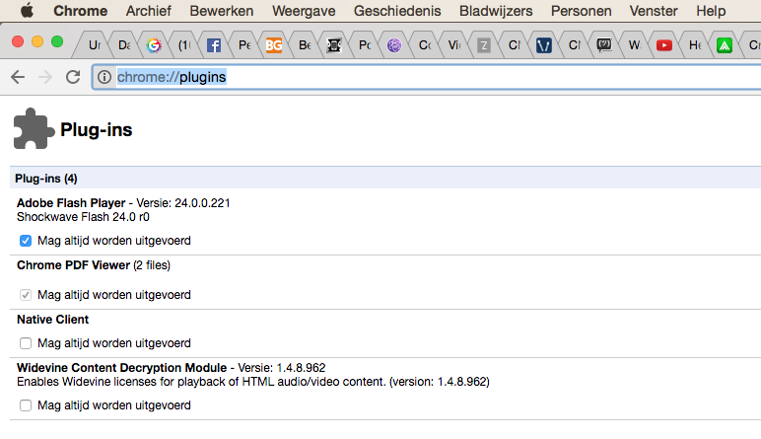Open the Bewerken menu

pos(222,11)
